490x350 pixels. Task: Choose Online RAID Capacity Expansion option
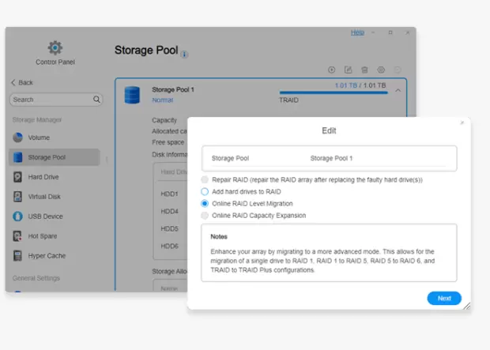click(205, 215)
